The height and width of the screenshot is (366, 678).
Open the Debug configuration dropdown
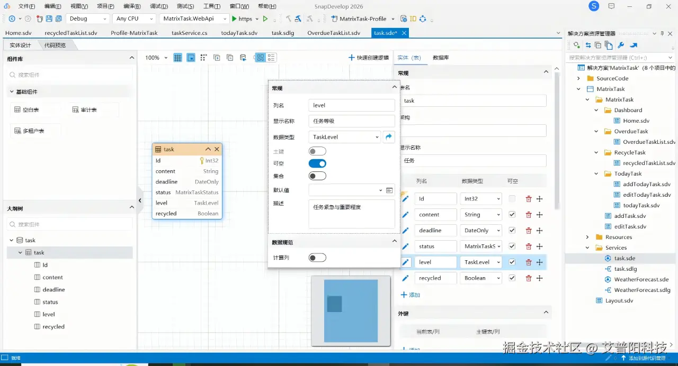87,19
